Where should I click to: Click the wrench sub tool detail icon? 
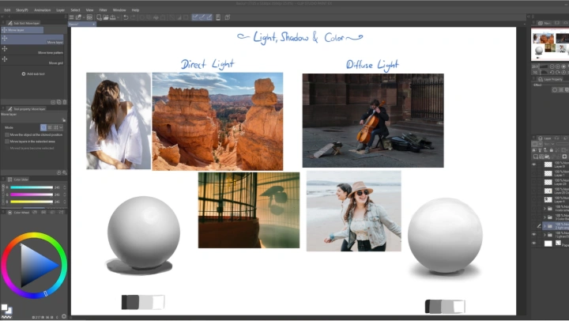[x=65, y=173]
